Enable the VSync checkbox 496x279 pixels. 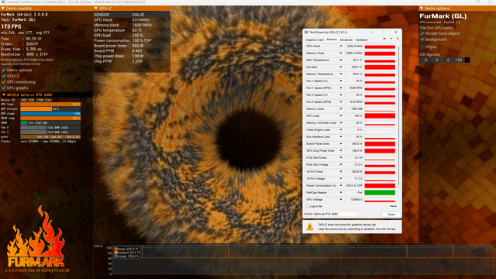point(422,46)
